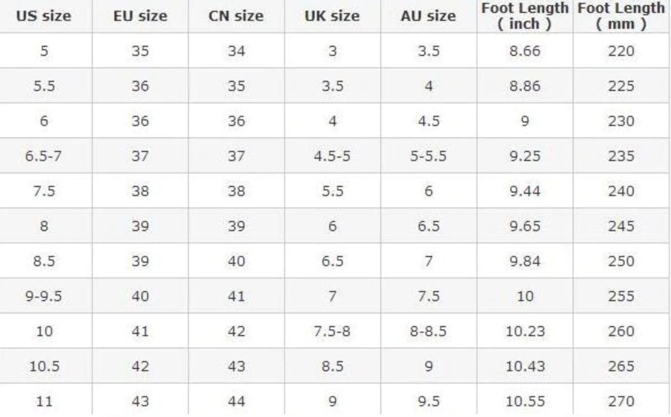This screenshot has width=671, height=417.
Task: Select the 10.55 inch foot length cell
Action: click(x=526, y=402)
